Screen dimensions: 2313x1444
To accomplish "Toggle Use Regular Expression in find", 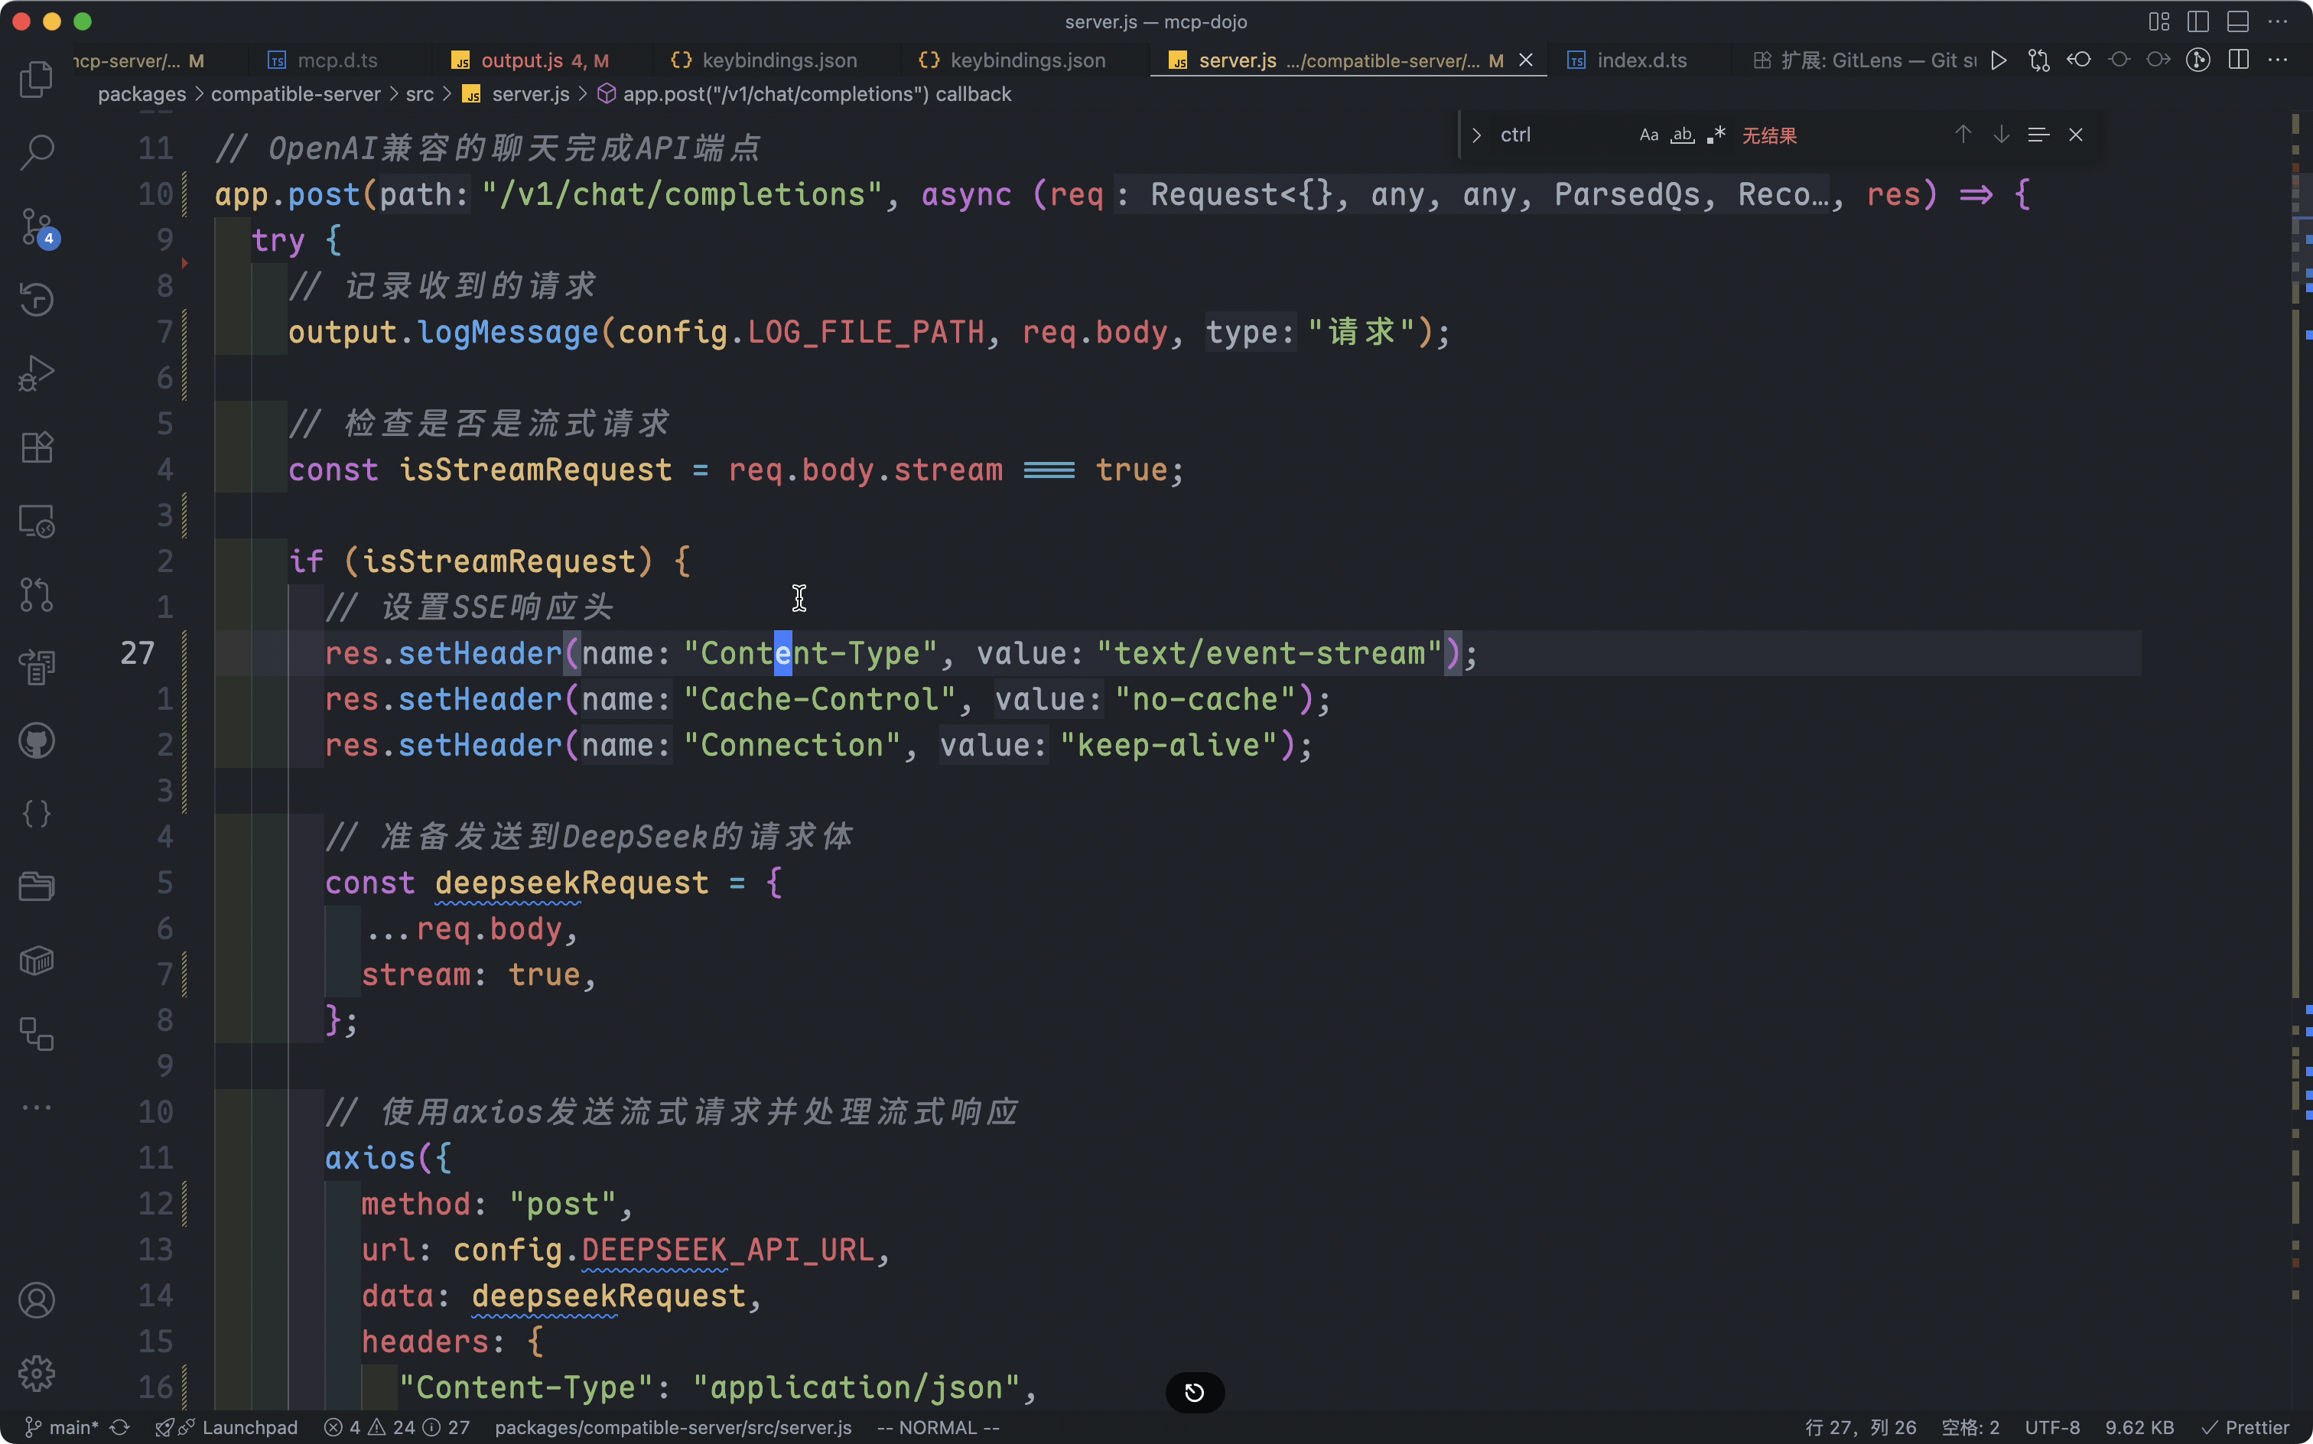I will 1716,135.
